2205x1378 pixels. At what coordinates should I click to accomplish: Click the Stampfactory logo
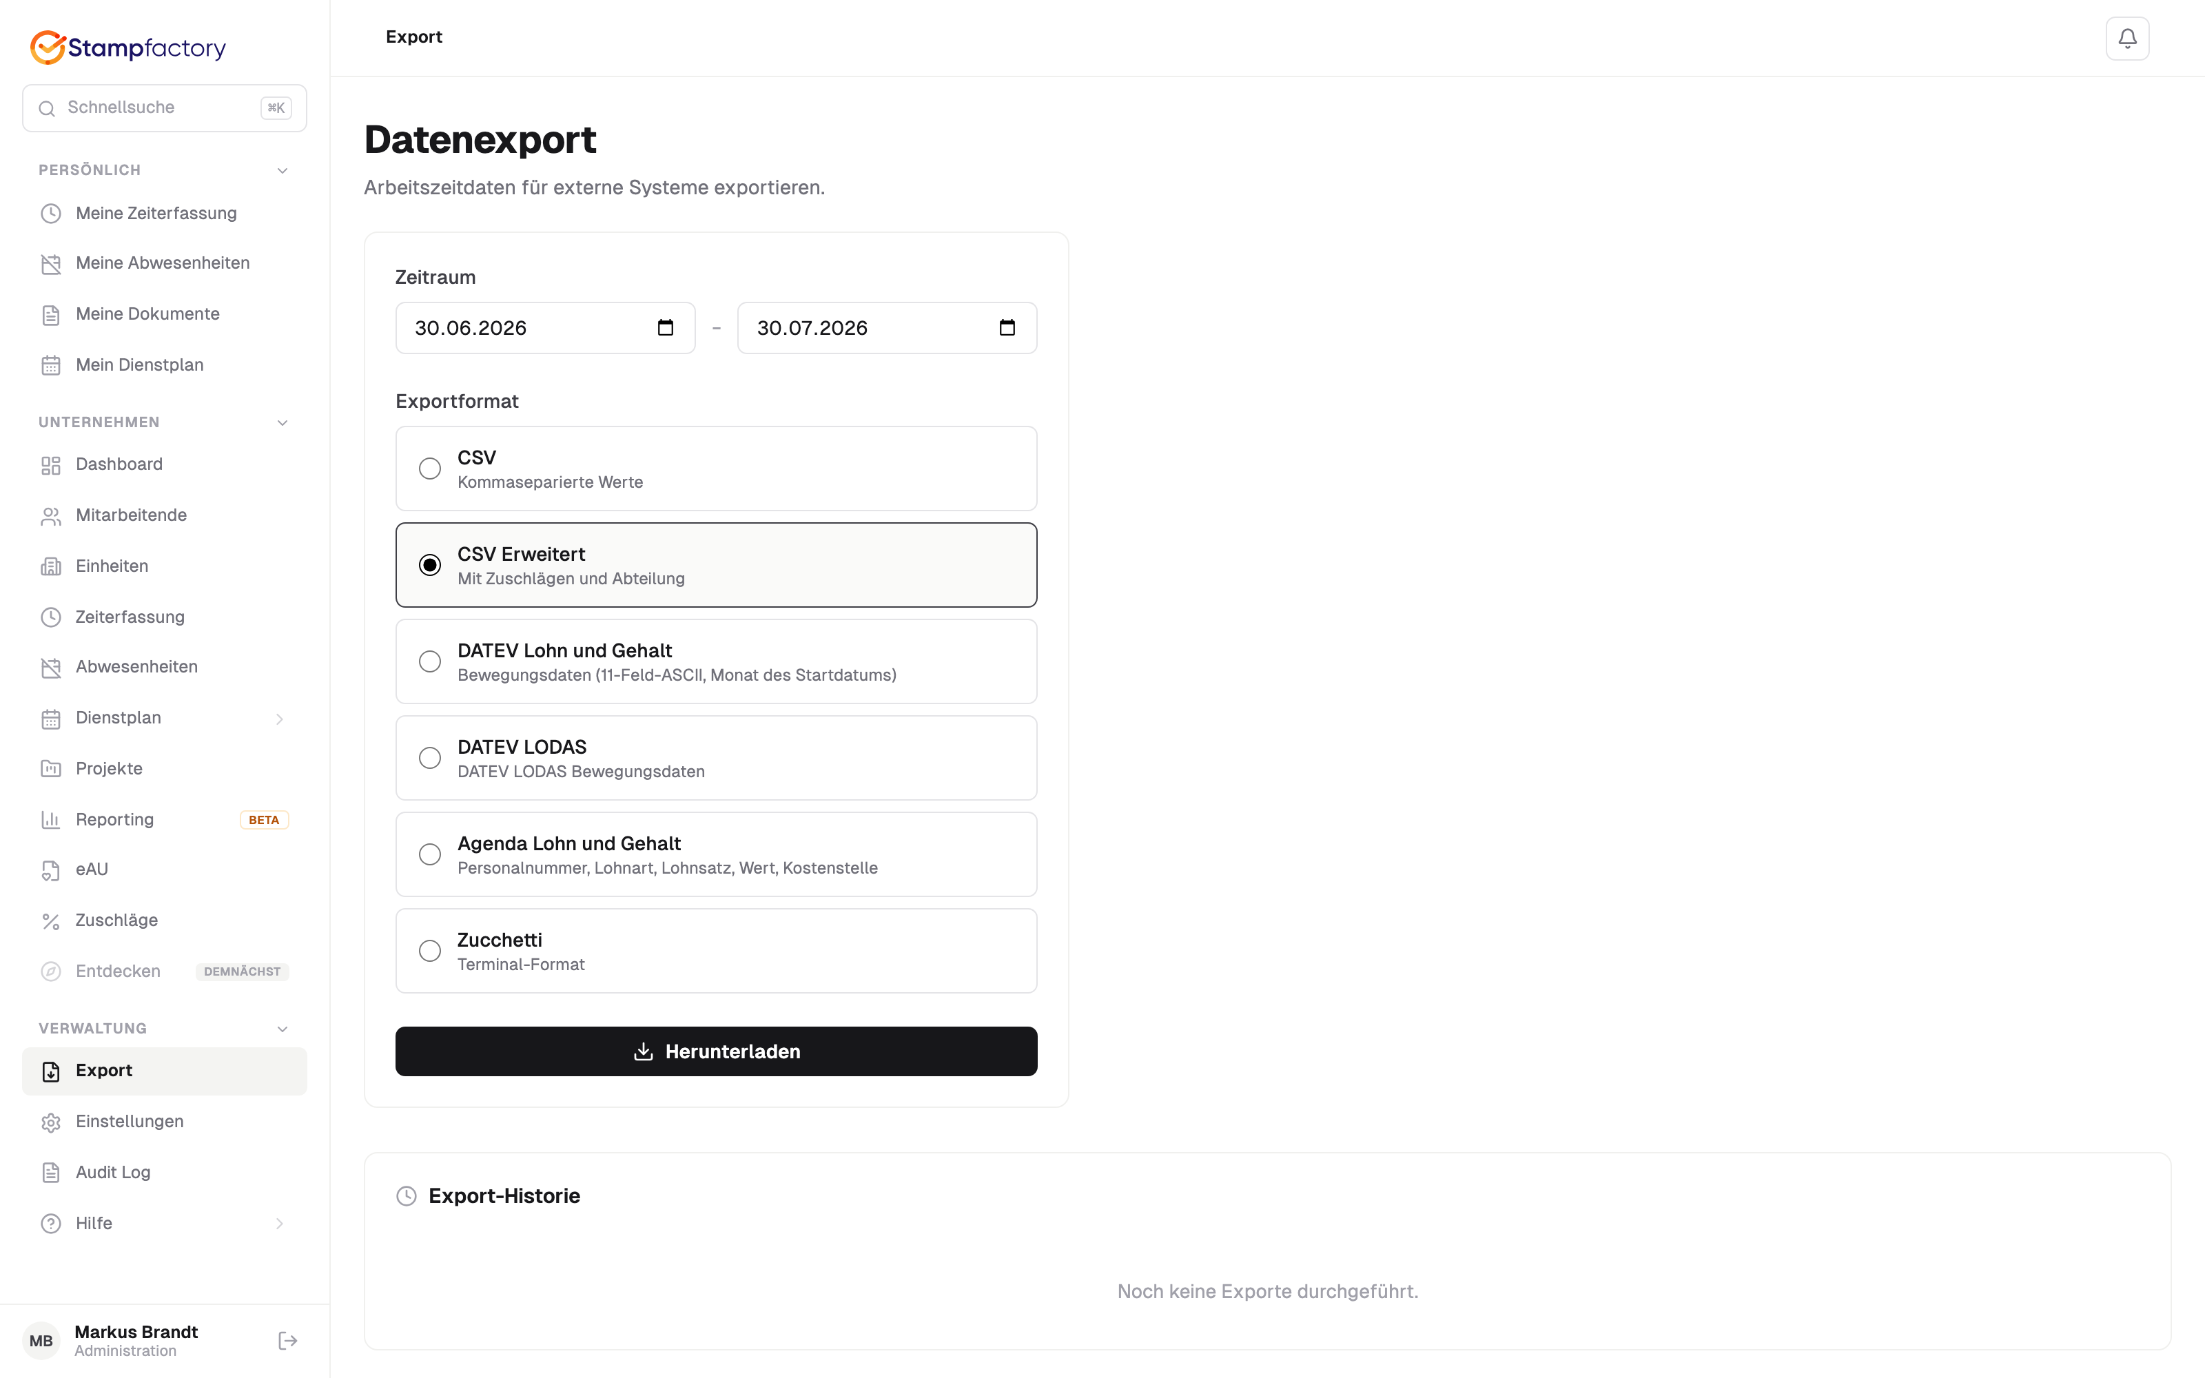click(128, 48)
